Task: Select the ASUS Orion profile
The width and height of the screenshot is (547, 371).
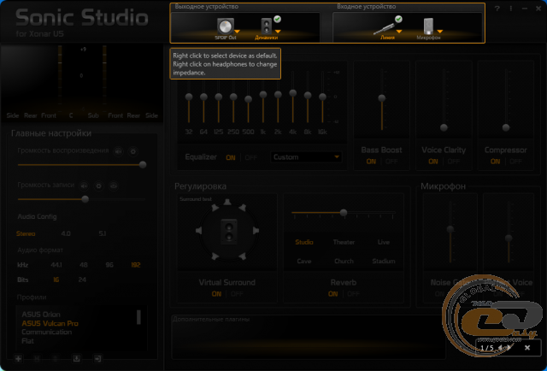Action: pyautogui.click(x=41, y=315)
